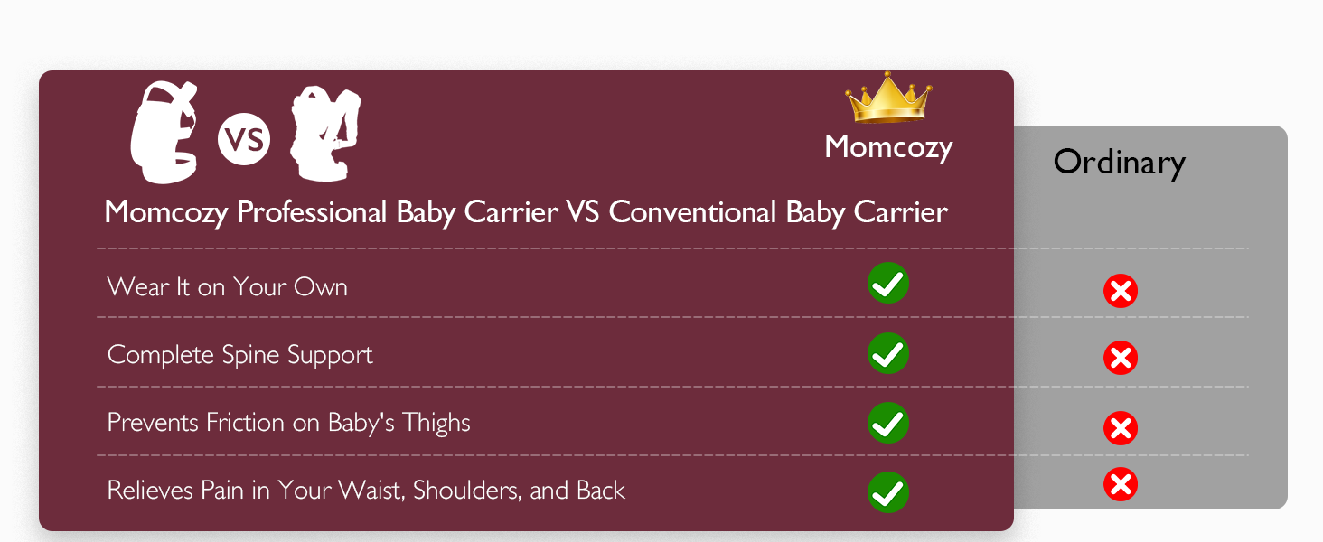Click red X for Relieves Pain row

tap(1121, 485)
